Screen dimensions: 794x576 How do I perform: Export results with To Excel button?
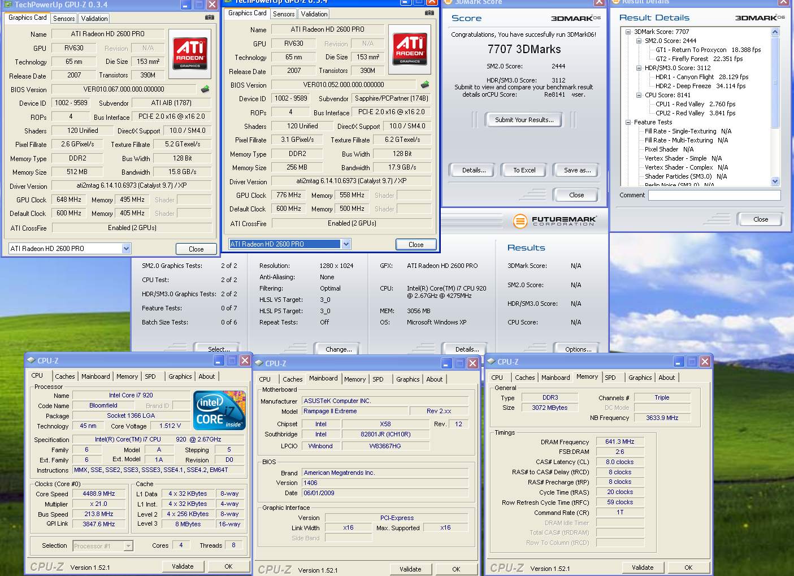point(524,170)
